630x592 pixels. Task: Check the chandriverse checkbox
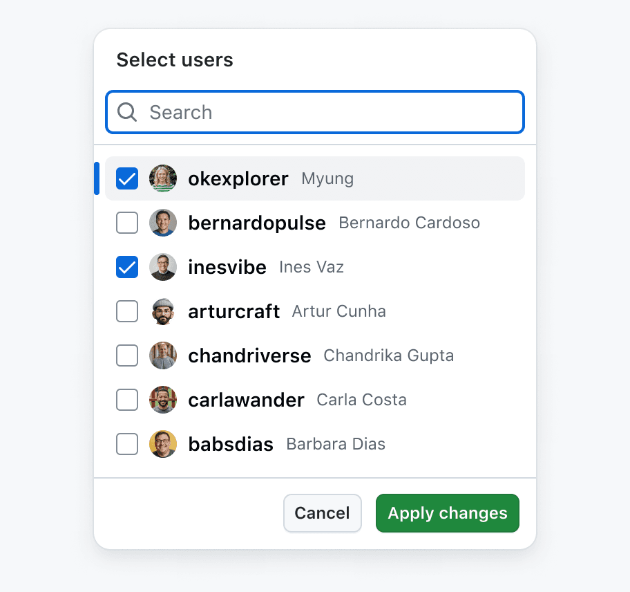click(127, 355)
